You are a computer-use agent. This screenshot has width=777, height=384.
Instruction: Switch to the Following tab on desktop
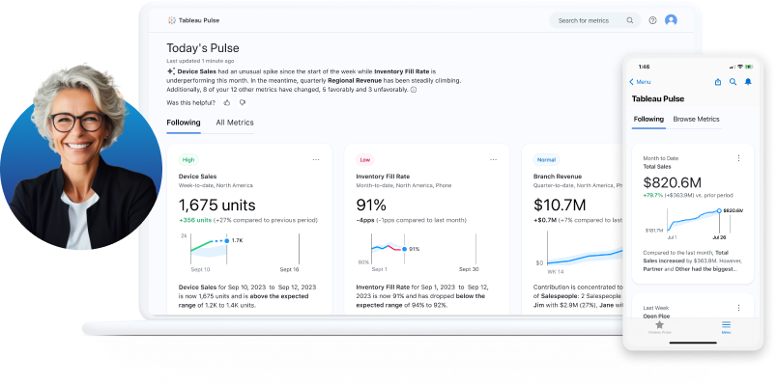click(x=184, y=123)
